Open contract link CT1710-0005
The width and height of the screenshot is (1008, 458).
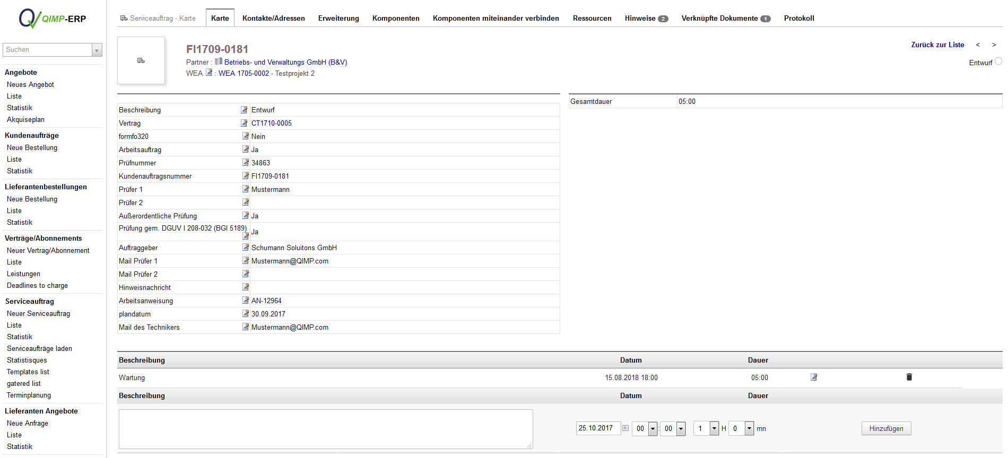click(x=272, y=123)
